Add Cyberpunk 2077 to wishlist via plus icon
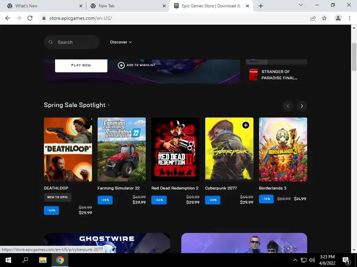Viewport: 357px width, 267px height. [x=246, y=125]
